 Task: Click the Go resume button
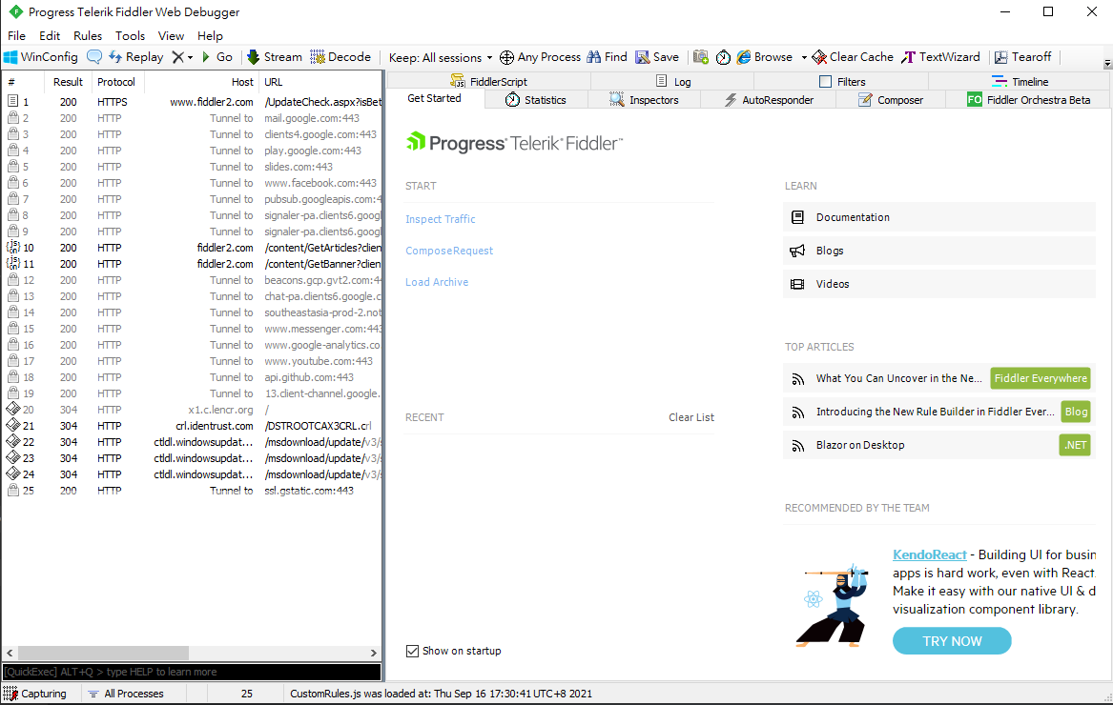[x=217, y=57]
